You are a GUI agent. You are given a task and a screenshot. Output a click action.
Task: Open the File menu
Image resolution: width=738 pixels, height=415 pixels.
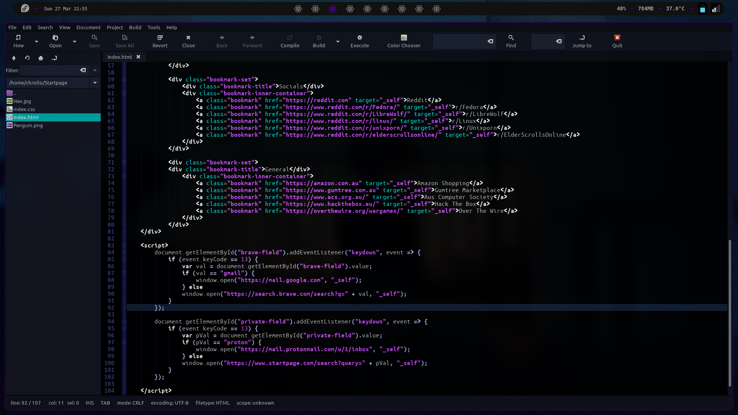[x=12, y=27]
